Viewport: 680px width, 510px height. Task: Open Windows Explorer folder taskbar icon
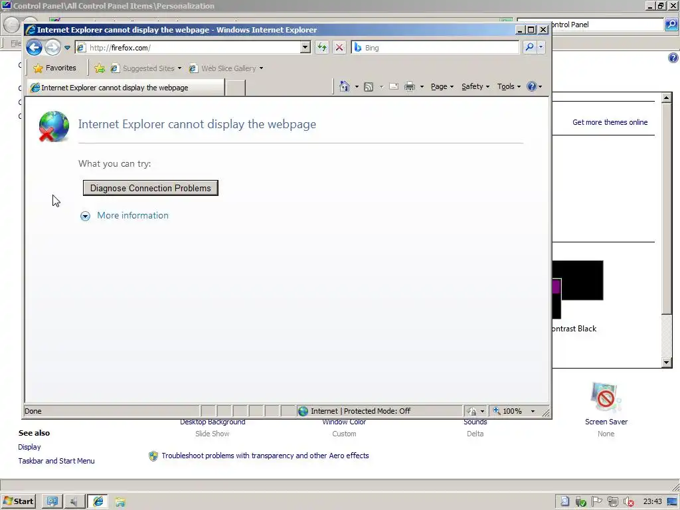click(120, 502)
